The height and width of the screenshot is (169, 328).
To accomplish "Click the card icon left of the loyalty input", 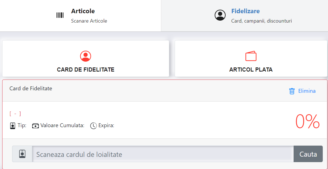I will point(22,154).
